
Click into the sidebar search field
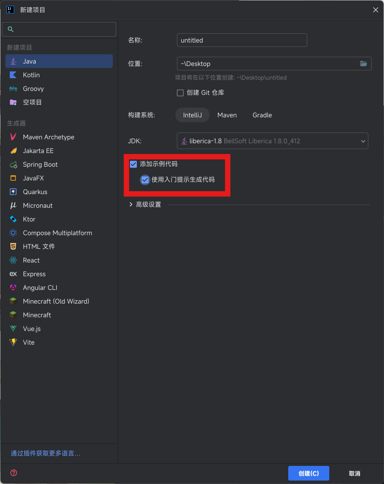59,29
